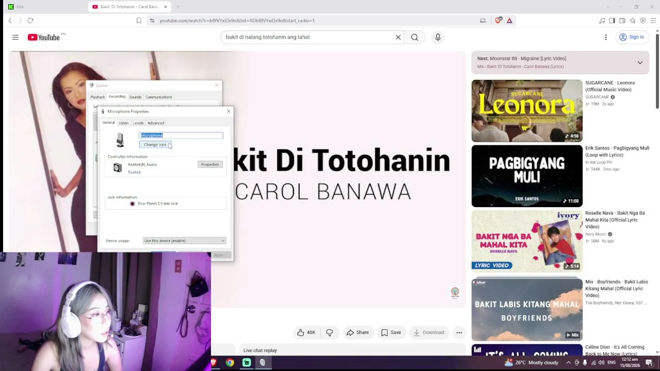Open the Communications tab in Sound window
660x371 pixels.
pyautogui.click(x=159, y=97)
